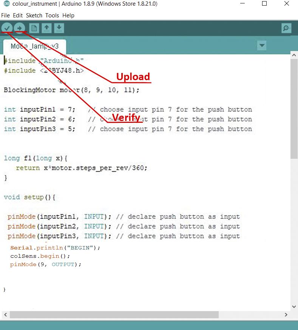Screen dimensions: 298x330
Task: Click the line "#include <28BYJ48.h>"
Action: tap(44, 71)
